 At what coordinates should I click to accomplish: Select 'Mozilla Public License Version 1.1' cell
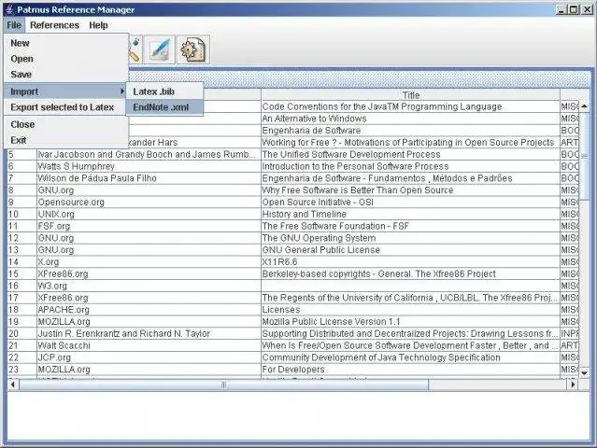(410, 322)
